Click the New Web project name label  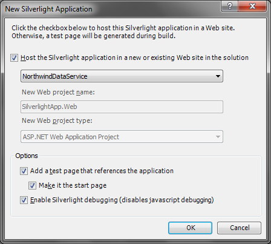[58, 92]
